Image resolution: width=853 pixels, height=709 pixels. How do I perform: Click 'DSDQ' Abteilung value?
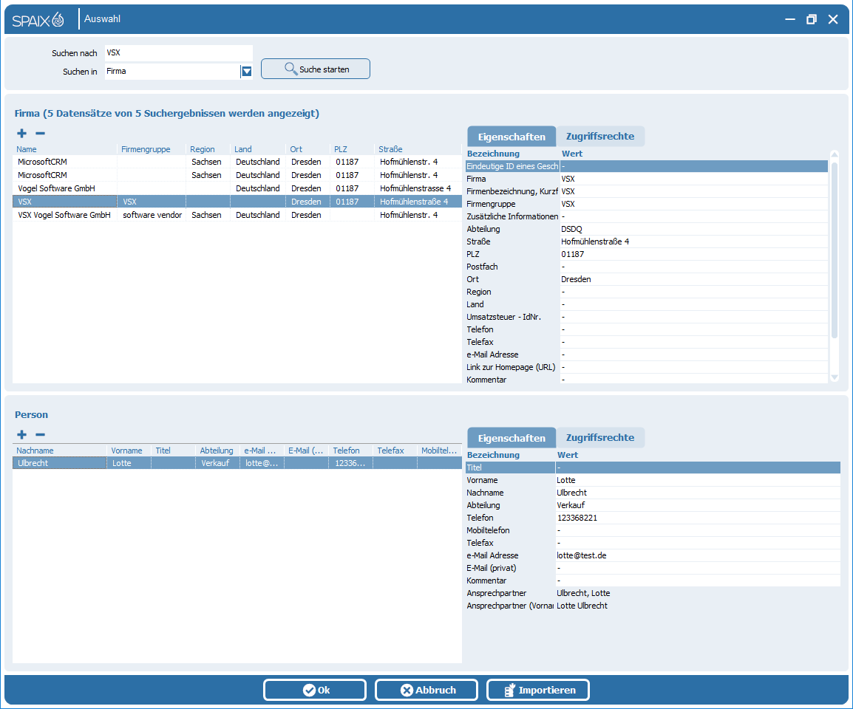[572, 229]
